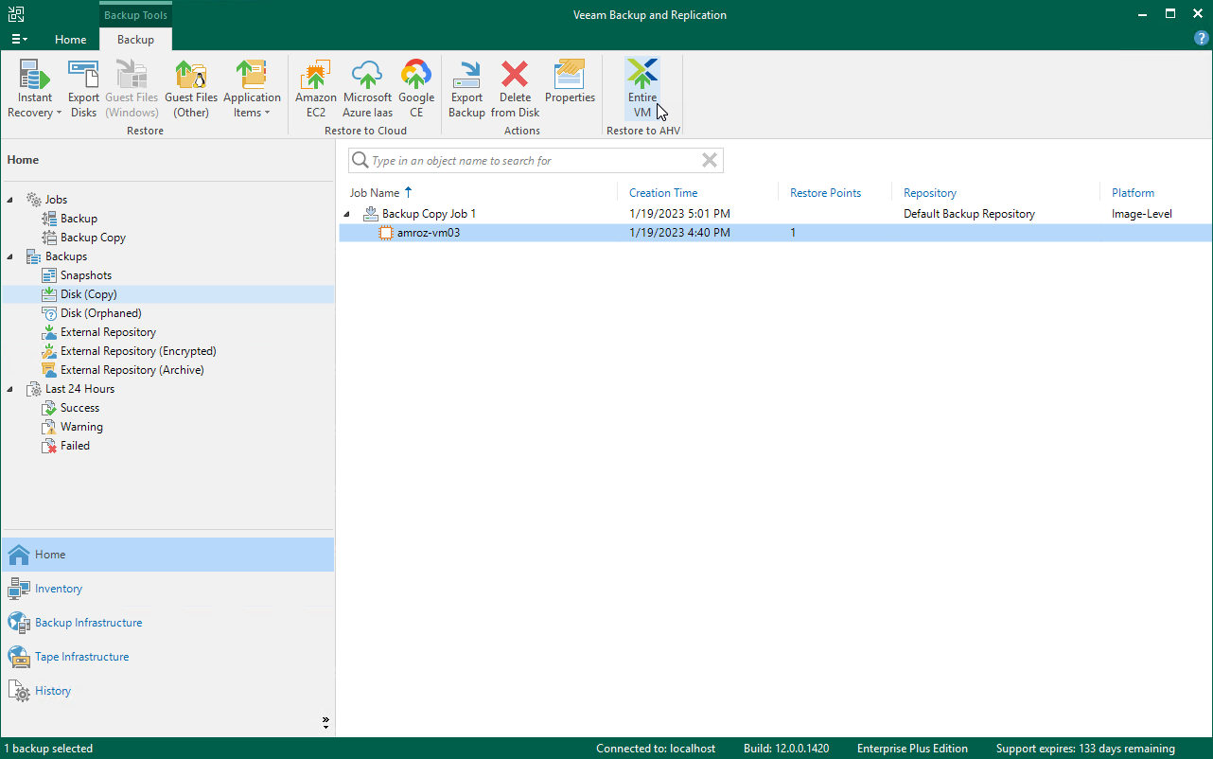Collapse the Jobs tree node
Viewport: 1213px width, 759px height.
tap(10, 200)
